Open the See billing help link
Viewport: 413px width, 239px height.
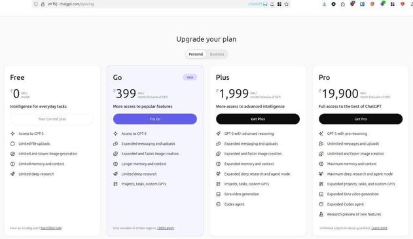click(51, 229)
